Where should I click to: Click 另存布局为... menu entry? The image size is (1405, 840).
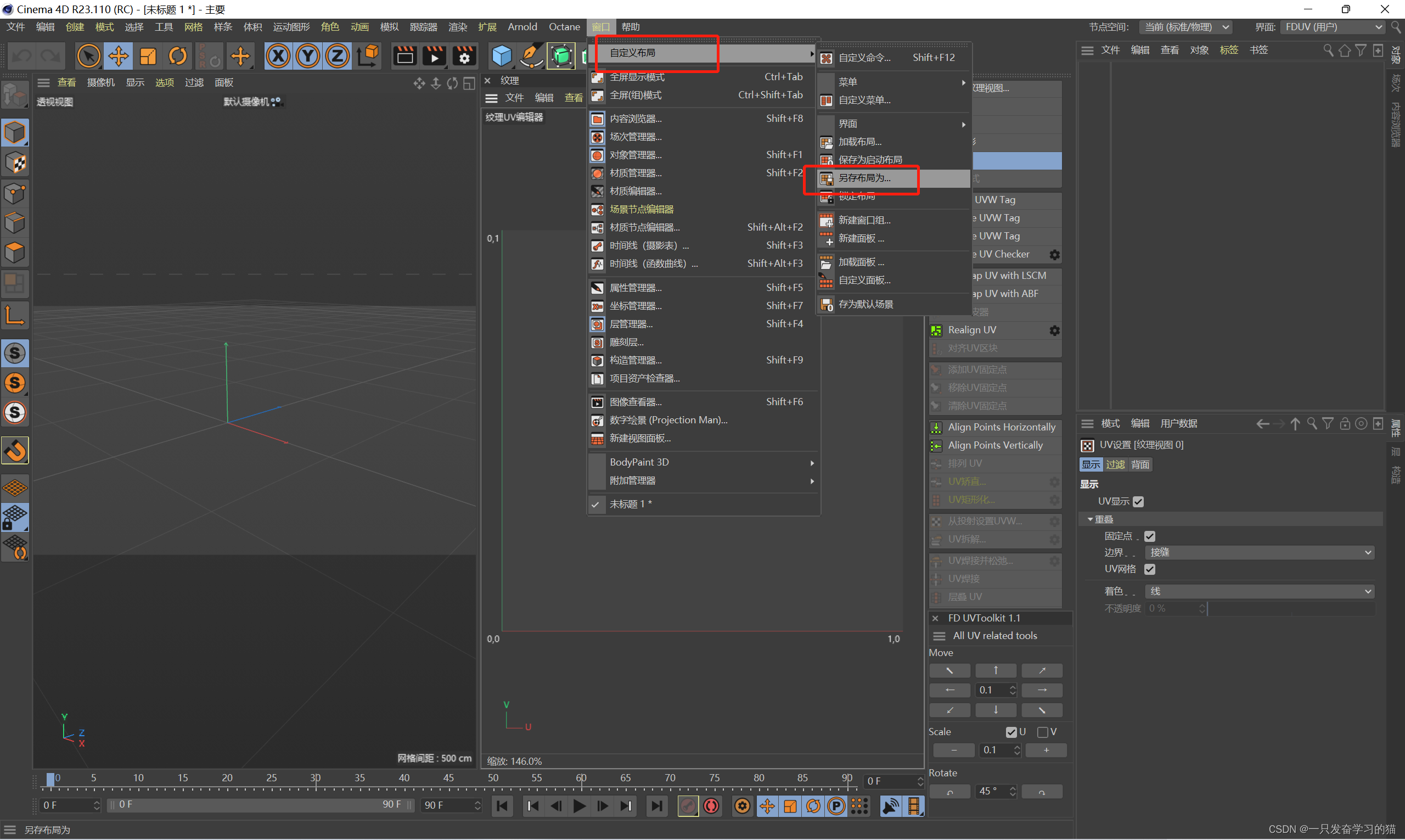[x=864, y=178]
